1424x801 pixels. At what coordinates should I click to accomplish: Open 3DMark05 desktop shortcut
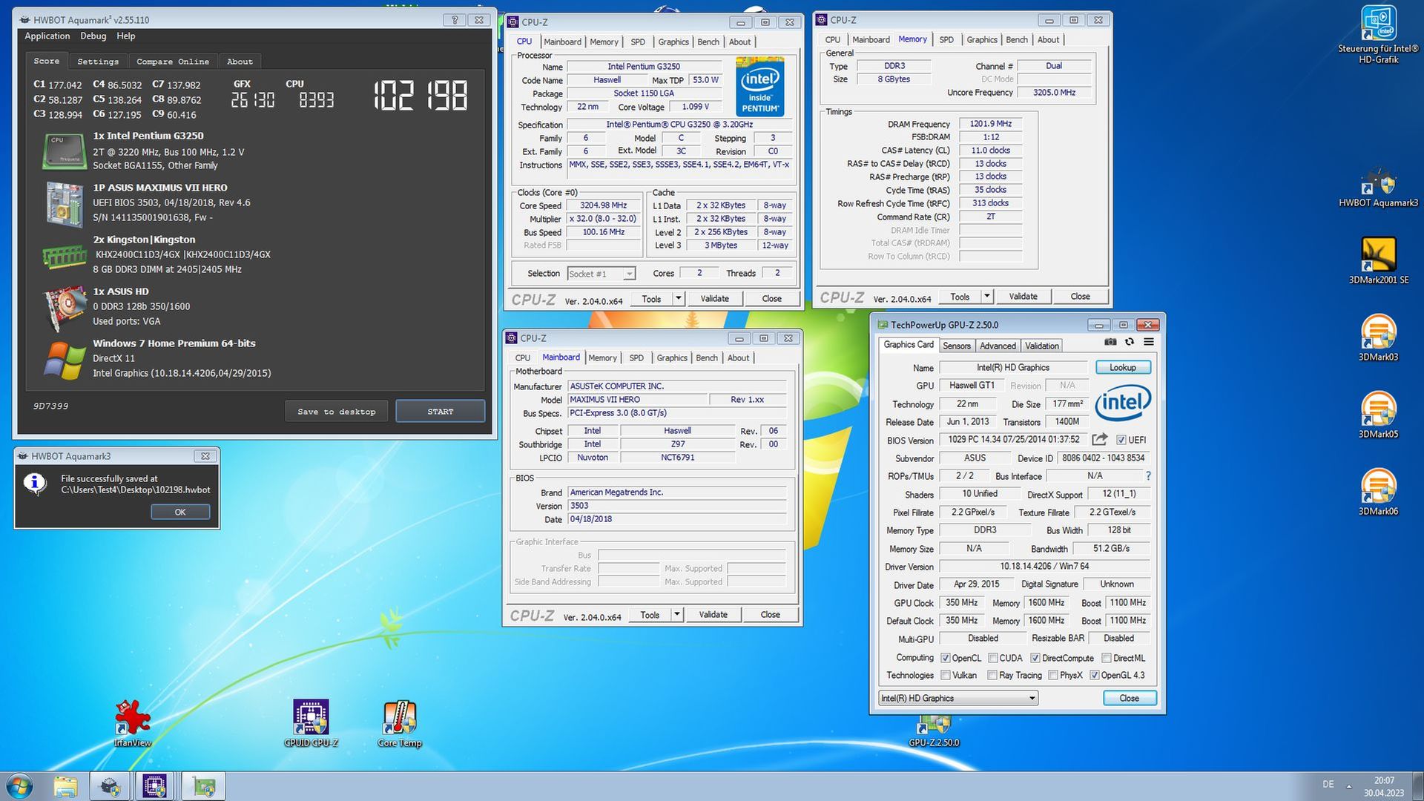point(1378,415)
